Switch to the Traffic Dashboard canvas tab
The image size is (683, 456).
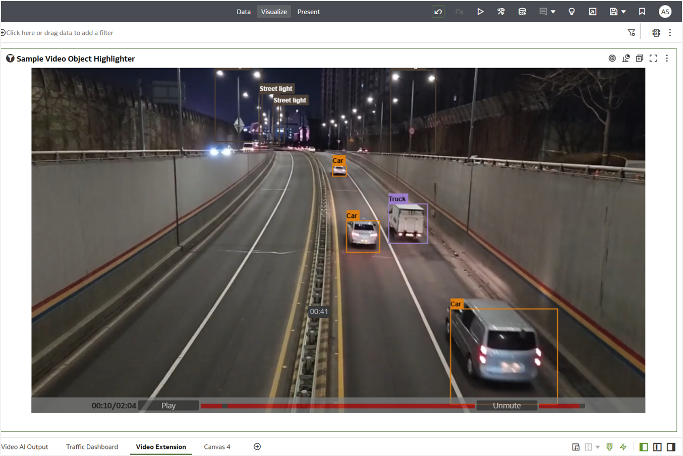coord(92,446)
